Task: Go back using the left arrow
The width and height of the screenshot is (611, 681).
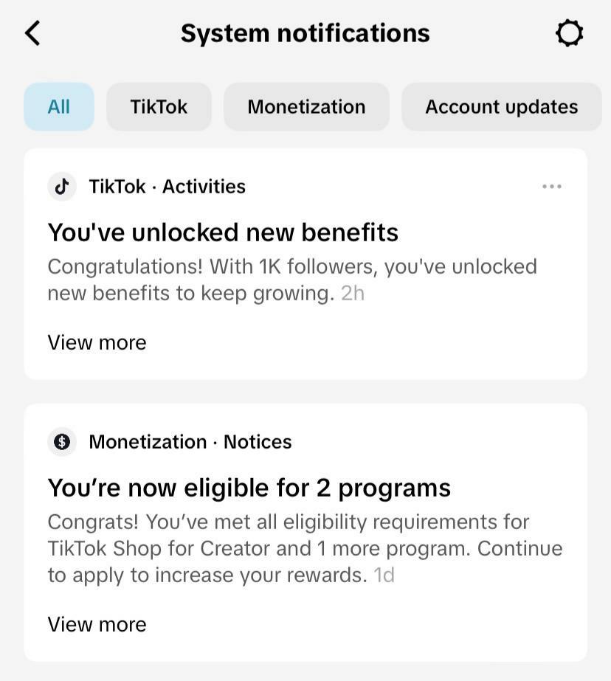Action: coord(32,33)
